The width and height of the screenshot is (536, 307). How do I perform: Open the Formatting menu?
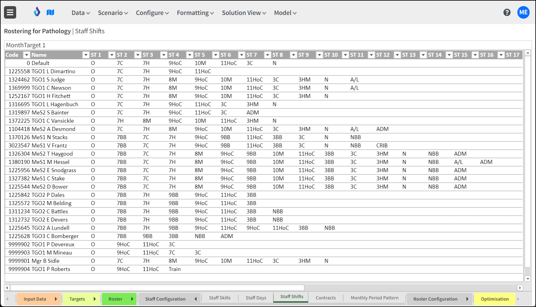click(195, 13)
